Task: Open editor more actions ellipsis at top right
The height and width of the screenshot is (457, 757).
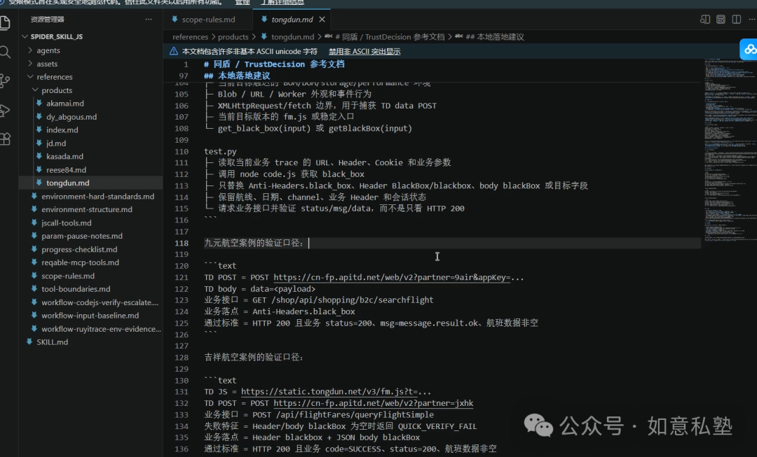Action: point(751,20)
